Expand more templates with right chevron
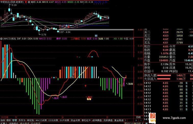This screenshot has width=193, height=124. [x=125, y=120]
